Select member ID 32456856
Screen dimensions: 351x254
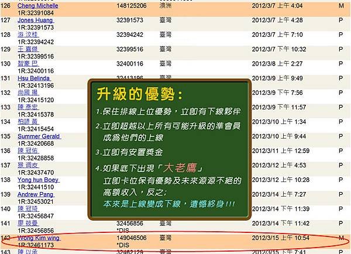coord(130,224)
